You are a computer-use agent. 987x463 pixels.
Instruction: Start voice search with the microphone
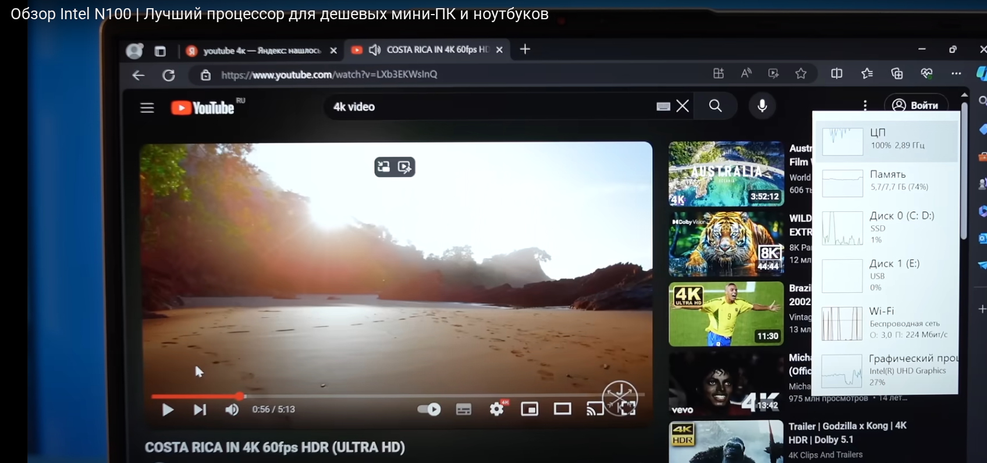[x=762, y=106]
